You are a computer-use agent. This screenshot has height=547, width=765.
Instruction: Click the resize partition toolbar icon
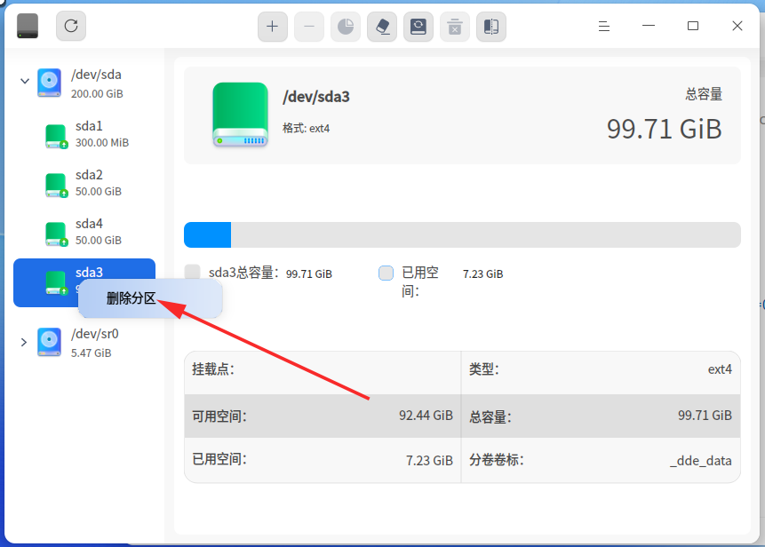click(x=490, y=27)
